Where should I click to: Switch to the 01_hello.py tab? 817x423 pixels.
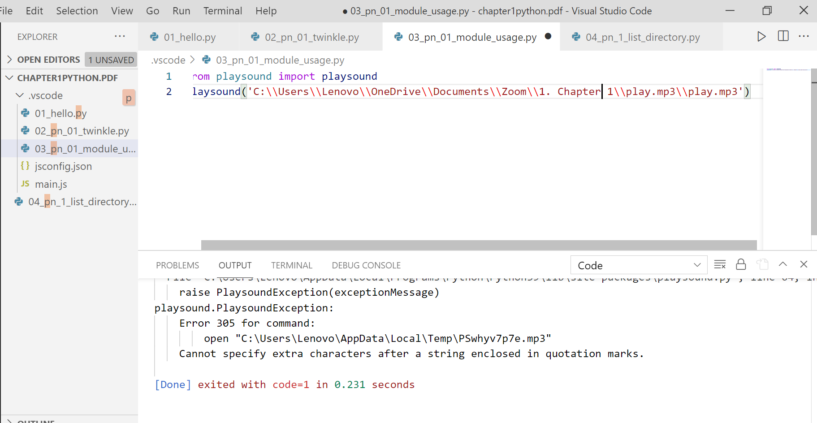click(189, 37)
